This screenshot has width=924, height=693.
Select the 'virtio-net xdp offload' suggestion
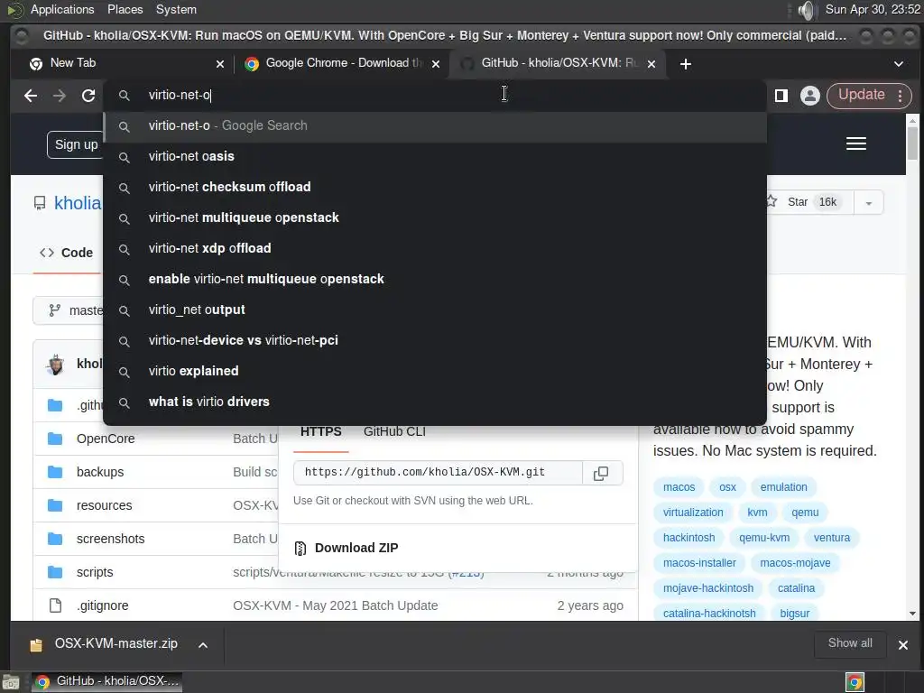(435, 249)
